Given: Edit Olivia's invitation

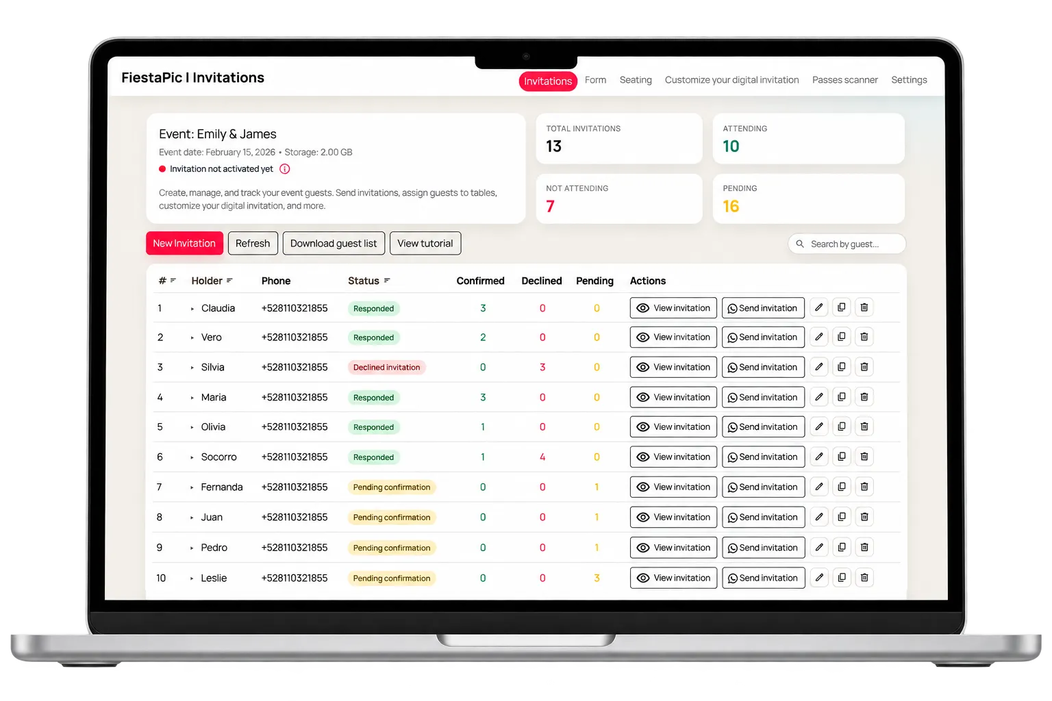Looking at the screenshot, I should pos(818,426).
